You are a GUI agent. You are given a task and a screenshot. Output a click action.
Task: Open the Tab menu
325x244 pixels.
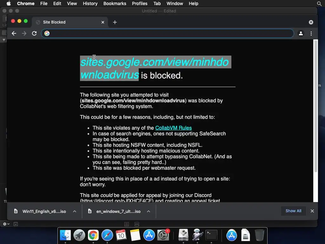[x=157, y=3]
